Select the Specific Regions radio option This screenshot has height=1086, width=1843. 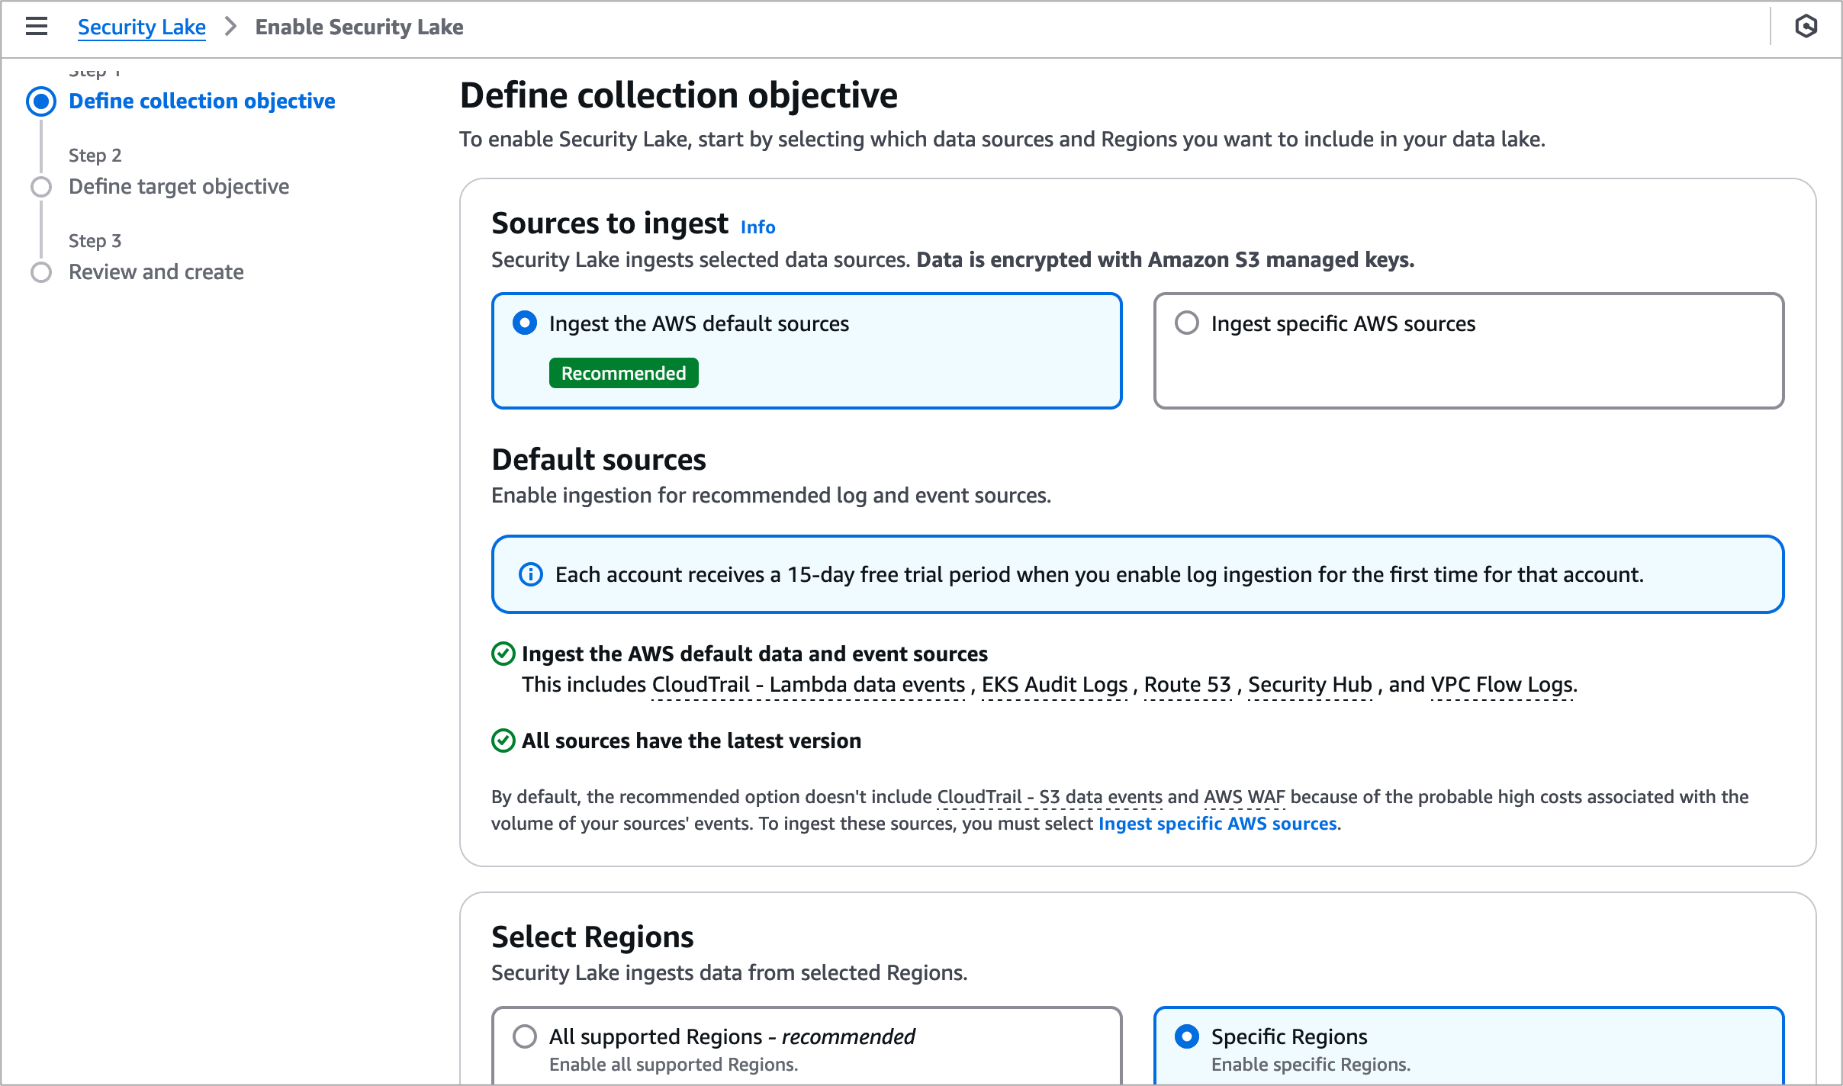1187,1036
